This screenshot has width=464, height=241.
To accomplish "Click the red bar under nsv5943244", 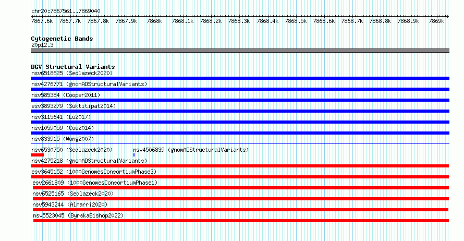I will pyautogui.click(x=240, y=210).
